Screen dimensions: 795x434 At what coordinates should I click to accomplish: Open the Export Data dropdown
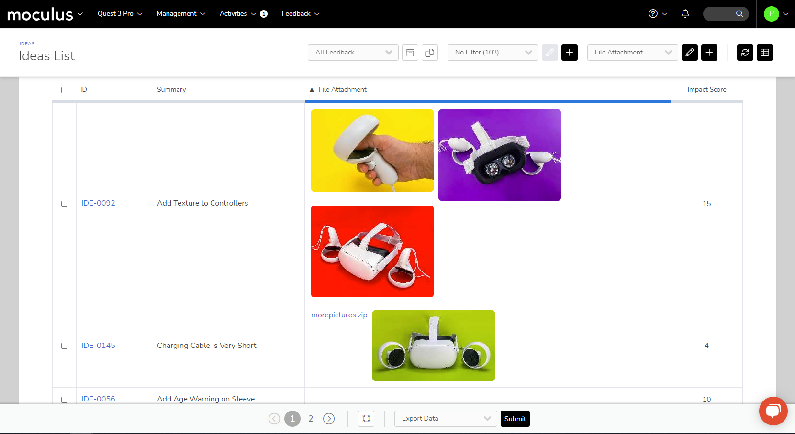(446, 419)
